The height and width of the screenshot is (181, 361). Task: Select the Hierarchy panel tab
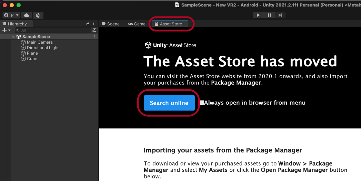tap(16, 24)
